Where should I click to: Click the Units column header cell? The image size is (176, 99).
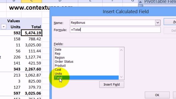(x=14, y=27)
